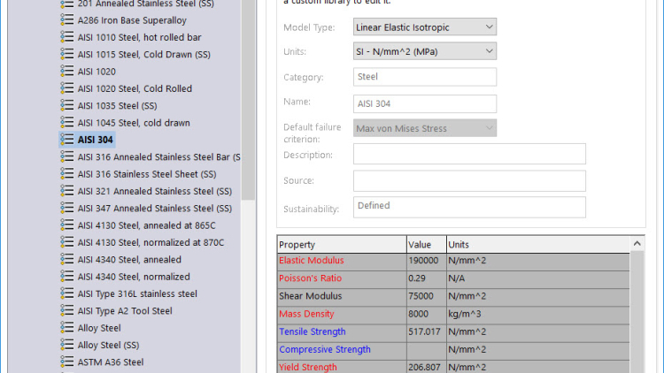Click the Sustainability field showing Defined
664x373 pixels.
pos(469,207)
